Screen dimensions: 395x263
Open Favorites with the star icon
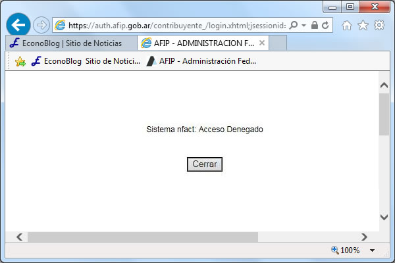point(363,25)
